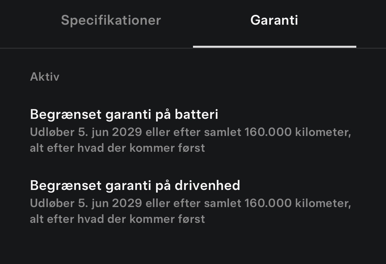
Task: Switch to the Specifikationer tab
Action: coord(111,20)
